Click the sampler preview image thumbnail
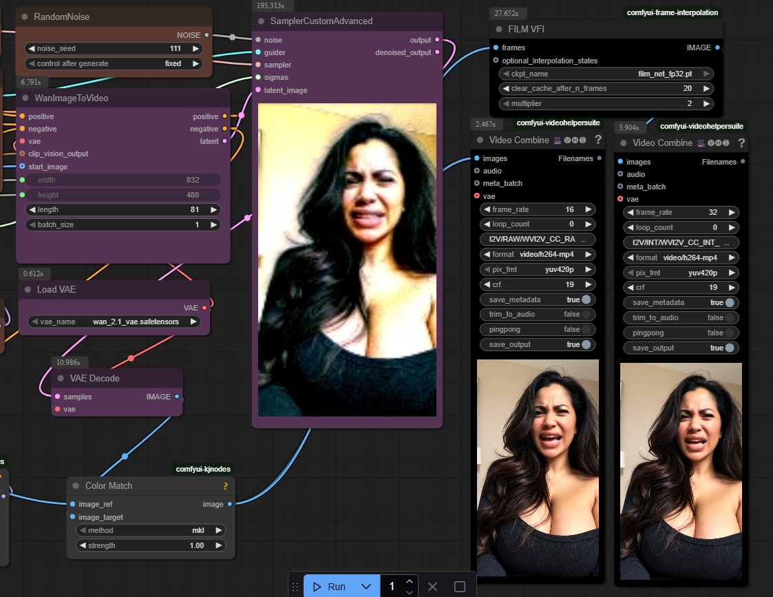 pos(347,260)
